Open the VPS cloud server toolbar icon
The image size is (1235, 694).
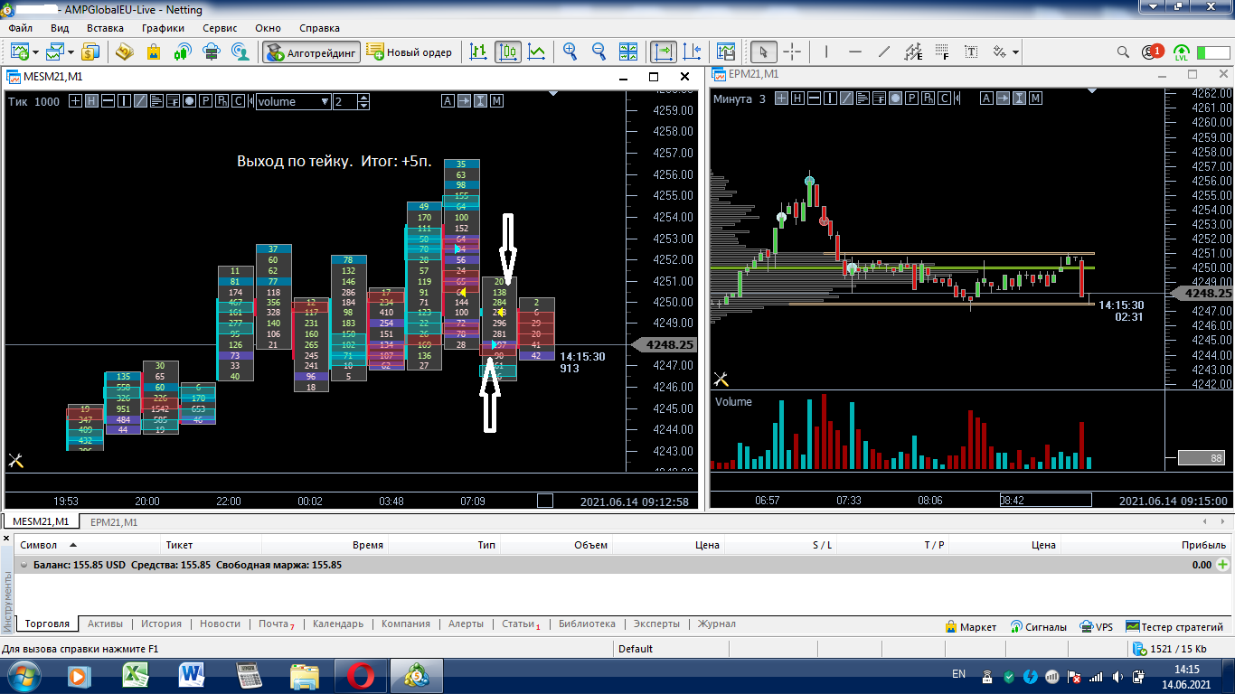pyautogui.click(x=212, y=52)
